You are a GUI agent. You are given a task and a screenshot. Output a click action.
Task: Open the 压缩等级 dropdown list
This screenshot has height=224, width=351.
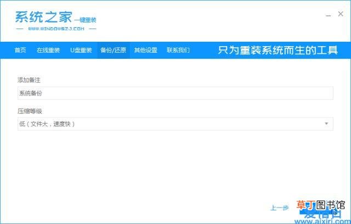pyautogui.click(x=175, y=124)
